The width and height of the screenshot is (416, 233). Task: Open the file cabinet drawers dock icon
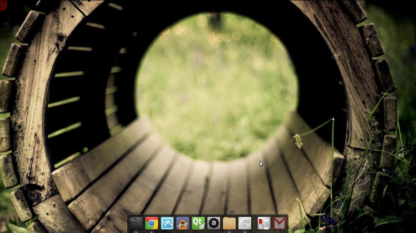pos(245,223)
